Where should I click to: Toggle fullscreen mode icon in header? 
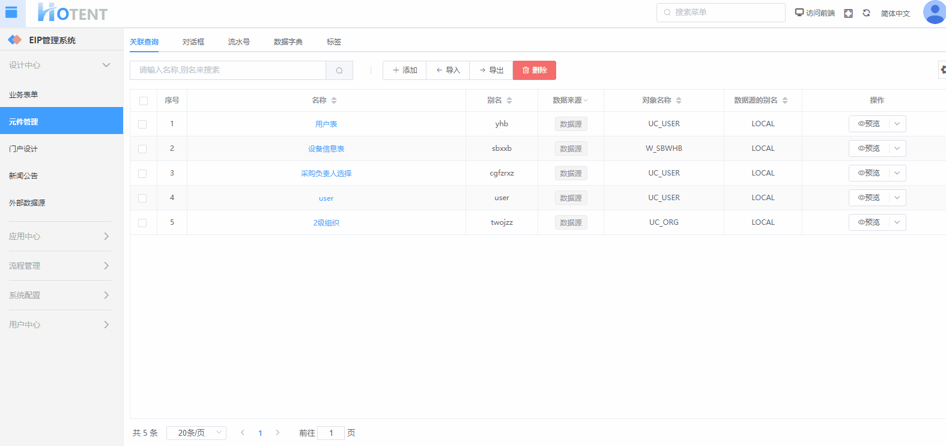(x=848, y=13)
